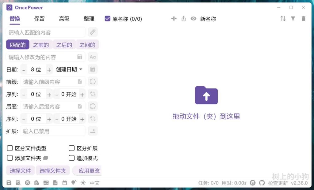Check the 追加模式 option

pos(71,158)
